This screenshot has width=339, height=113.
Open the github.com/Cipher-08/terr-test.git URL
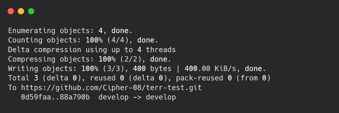click(111, 88)
